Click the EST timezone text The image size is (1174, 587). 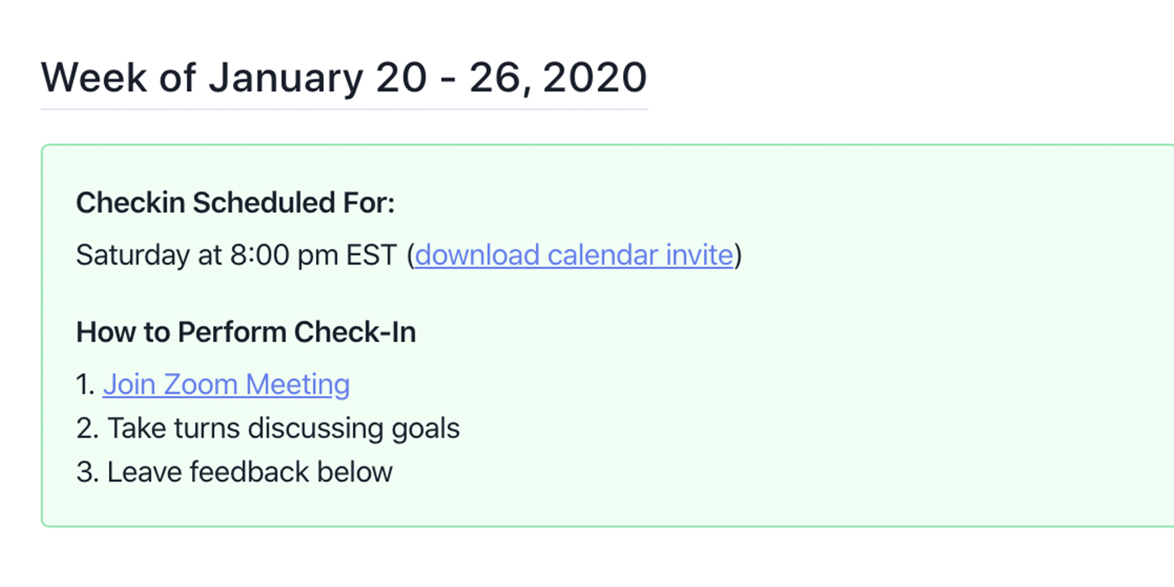(371, 255)
